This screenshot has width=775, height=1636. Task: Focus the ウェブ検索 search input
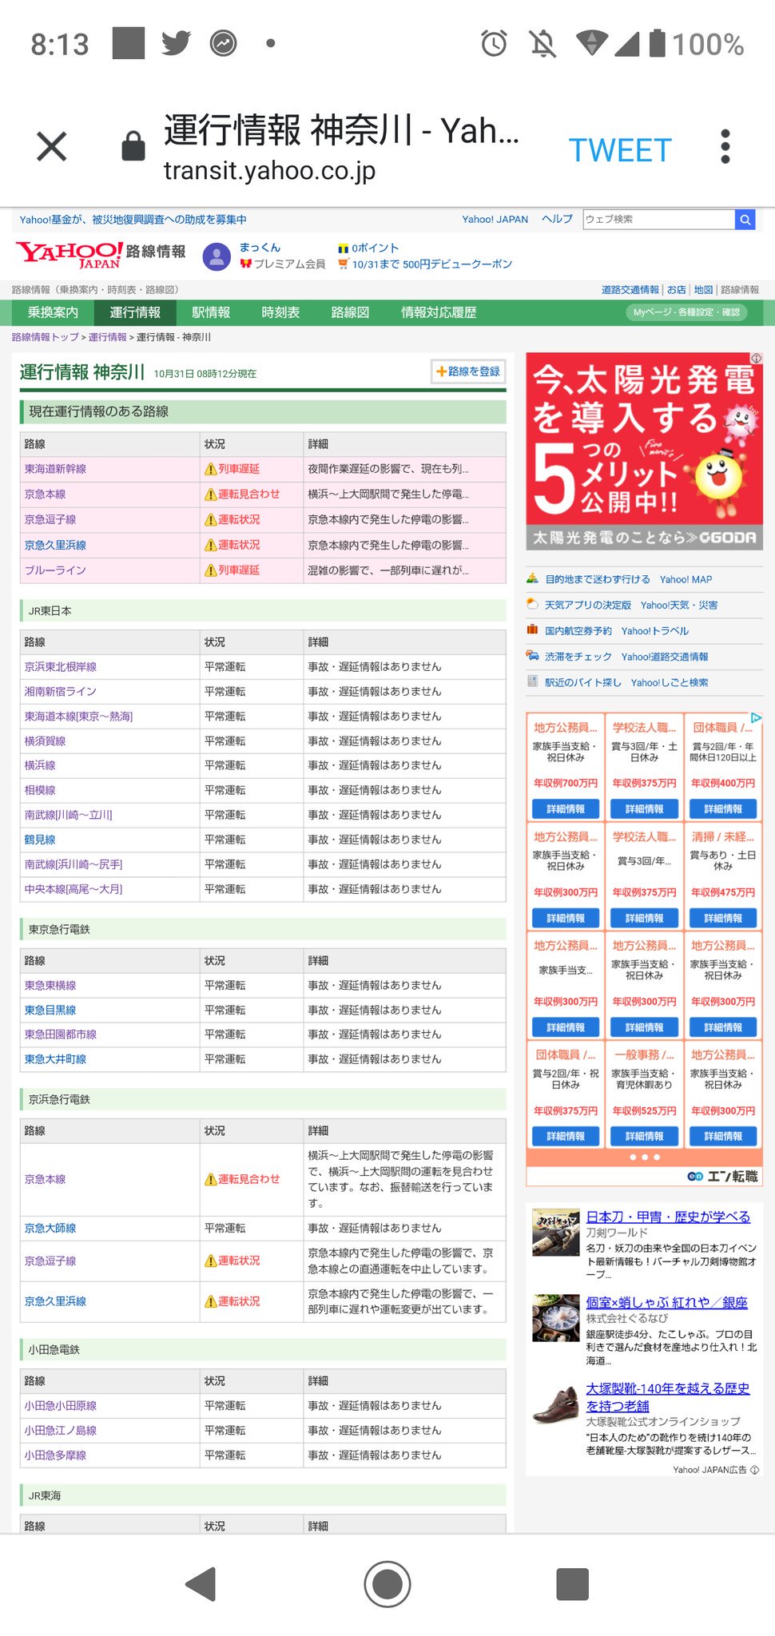(x=659, y=220)
